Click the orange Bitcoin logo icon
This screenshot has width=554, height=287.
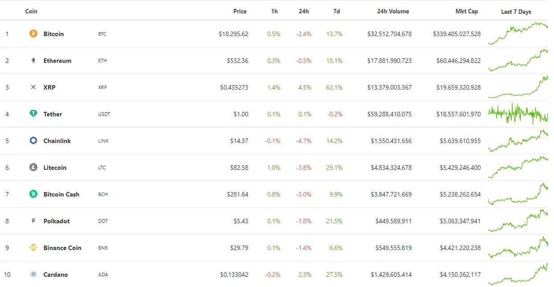click(33, 34)
